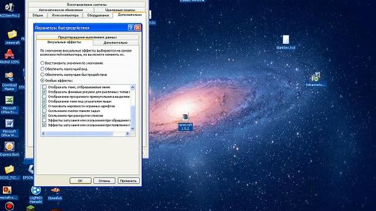Select the SX210_TX2 folder icon
The height and width of the screenshot is (211, 376).
point(9,172)
